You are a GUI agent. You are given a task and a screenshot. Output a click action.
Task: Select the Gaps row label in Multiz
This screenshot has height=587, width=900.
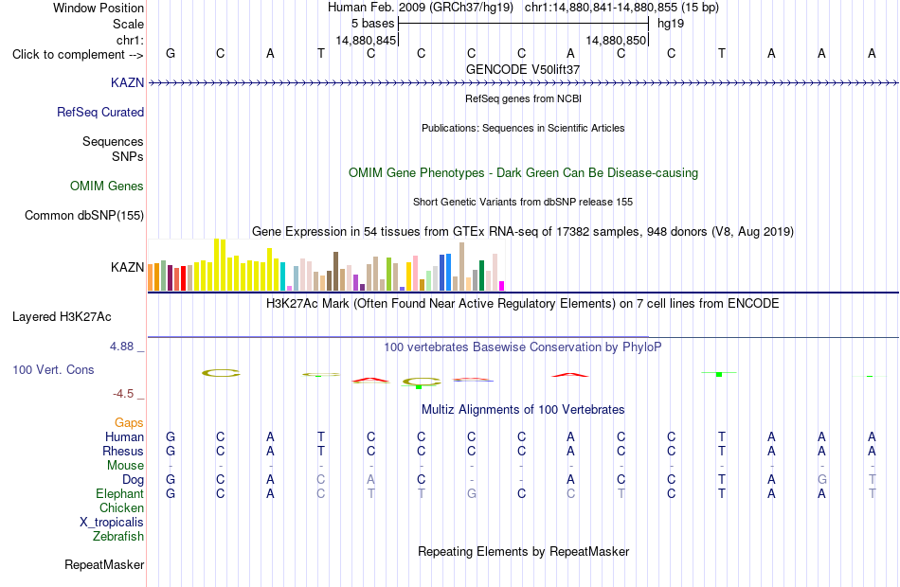(x=129, y=423)
